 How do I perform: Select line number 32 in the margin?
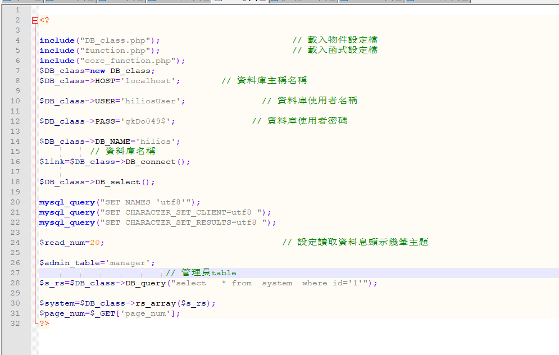(x=15, y=324)
